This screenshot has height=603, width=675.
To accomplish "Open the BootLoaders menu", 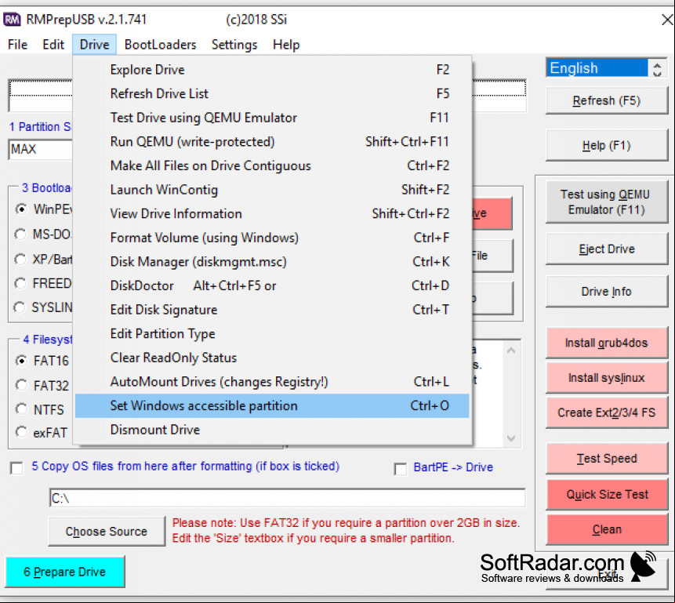I will click(x=160, y=45).
